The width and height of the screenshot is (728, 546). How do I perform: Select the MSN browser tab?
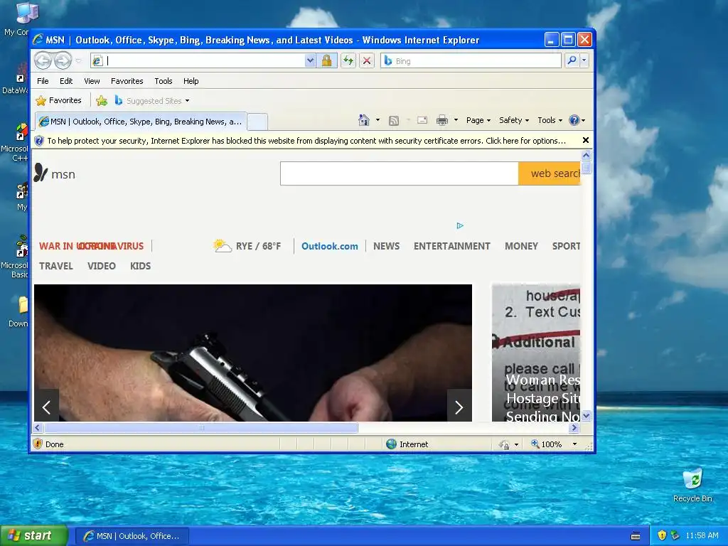[x=141, y=122]
